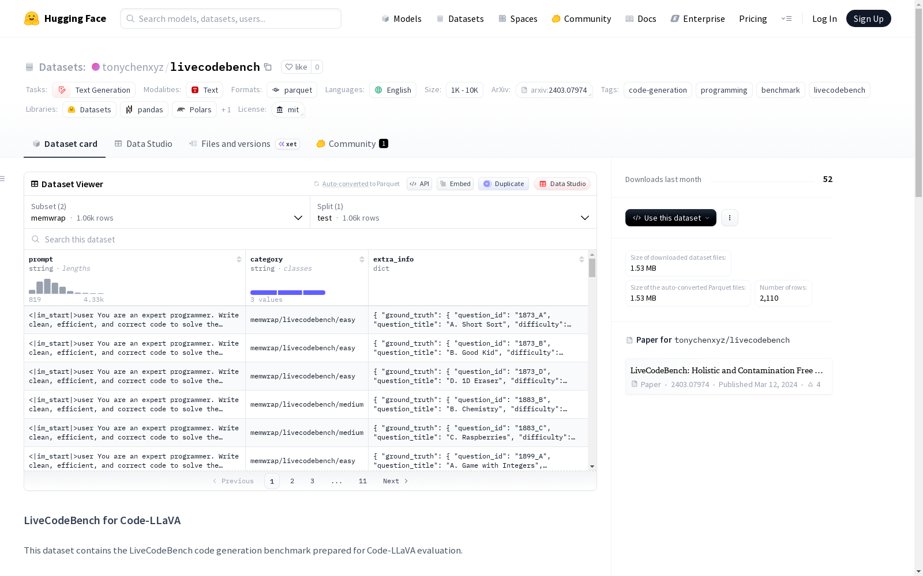923x576 pixels.
Task: Sort the prompt column
Action: [239, 259]
